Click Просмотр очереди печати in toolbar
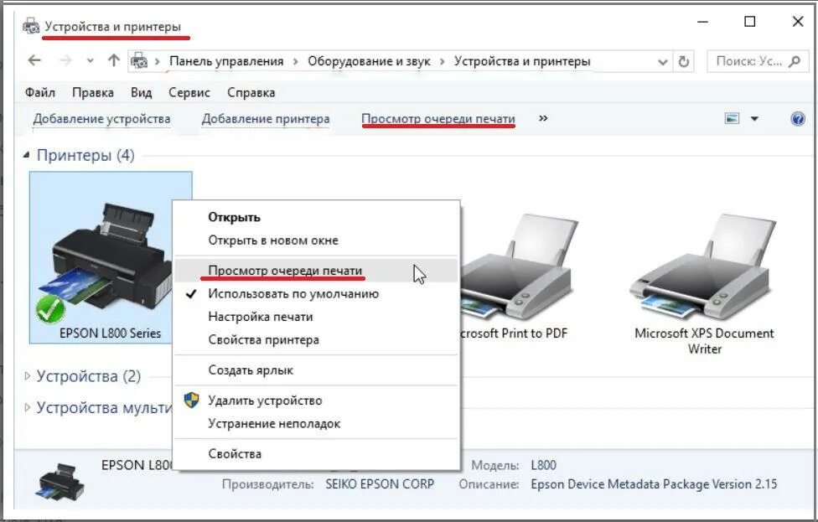818x522 pixels. click(x=438, y=119)
